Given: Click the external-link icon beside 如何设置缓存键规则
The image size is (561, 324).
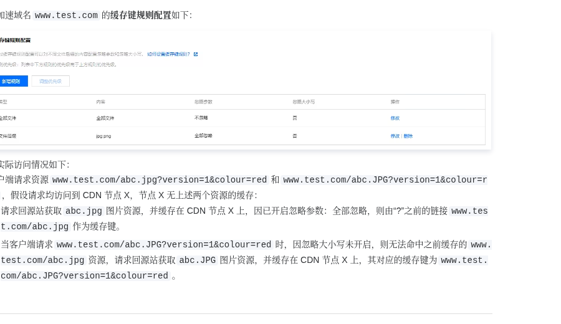Looking at the screenshot, I should (196, 54).
